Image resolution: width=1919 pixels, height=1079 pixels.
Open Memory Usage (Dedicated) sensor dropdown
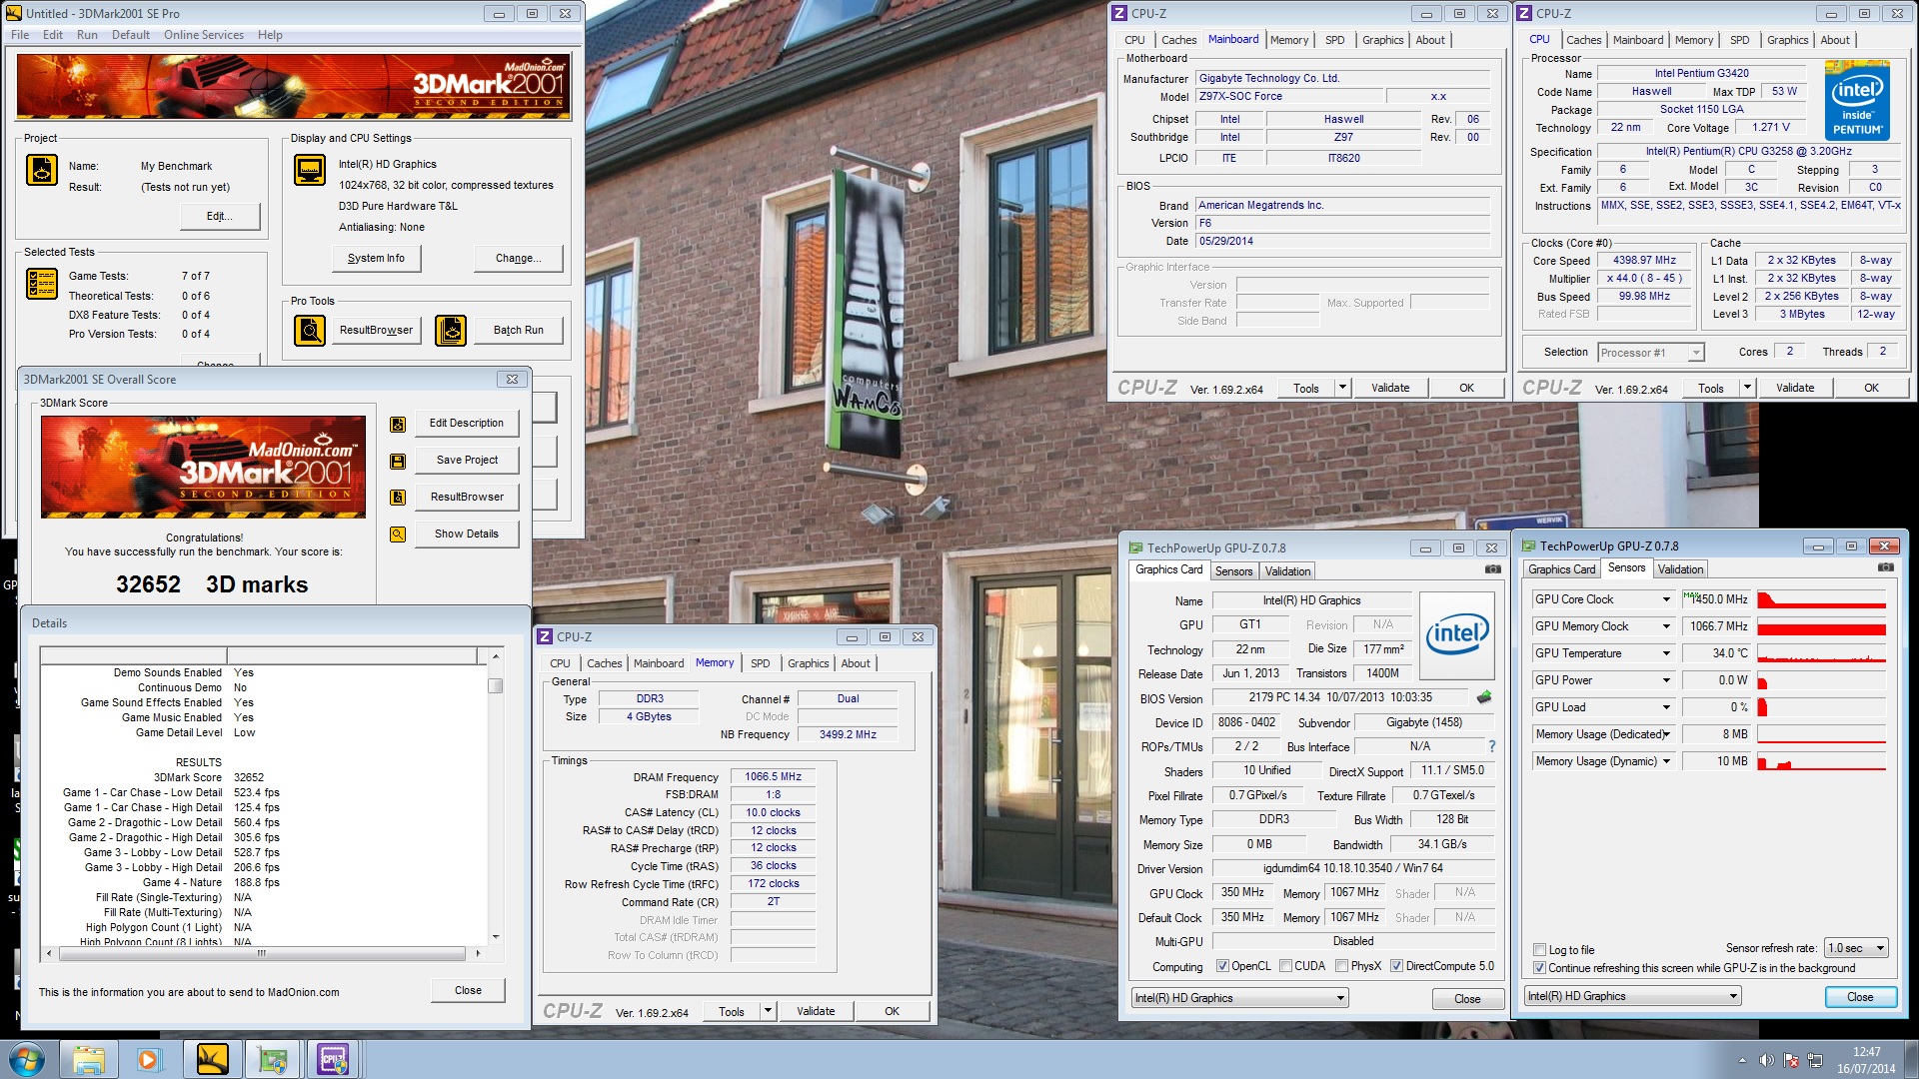(1666, 734)
